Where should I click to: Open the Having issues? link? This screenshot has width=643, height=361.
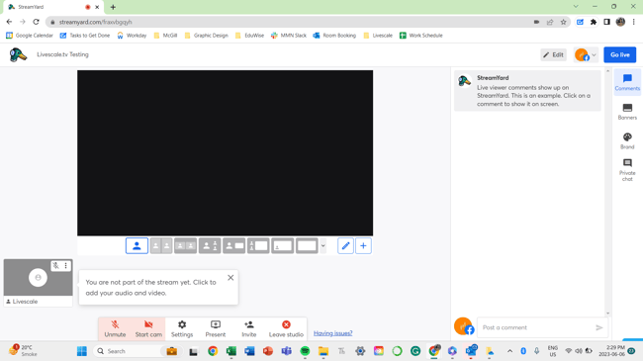pyautogui.click(x=333, y=333)
